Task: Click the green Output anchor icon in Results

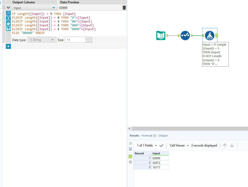Action: [130, 157]
